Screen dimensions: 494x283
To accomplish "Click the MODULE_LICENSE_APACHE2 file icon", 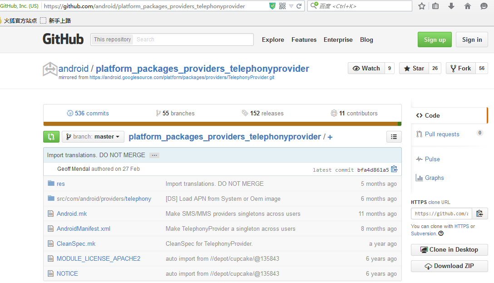I will click(x=50, y=258).
